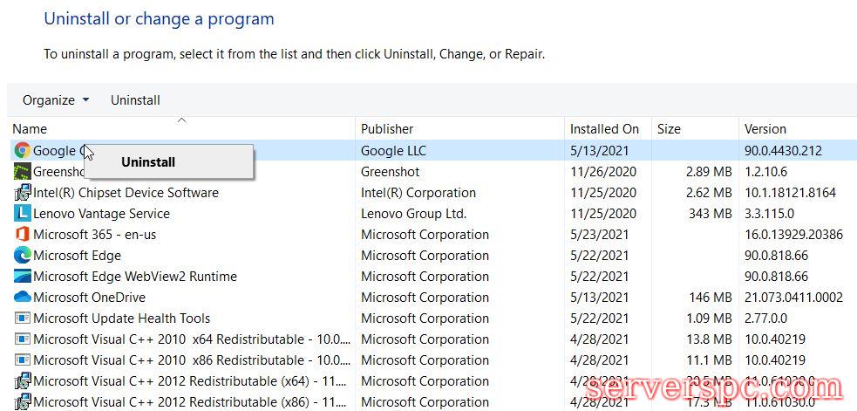Click the Lenovo Vantage Service icon

pos(23,214)
